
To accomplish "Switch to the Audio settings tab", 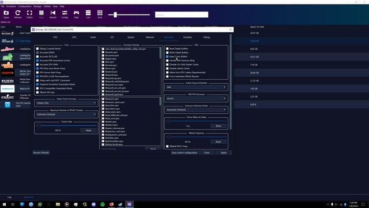I will pos(93,37).
